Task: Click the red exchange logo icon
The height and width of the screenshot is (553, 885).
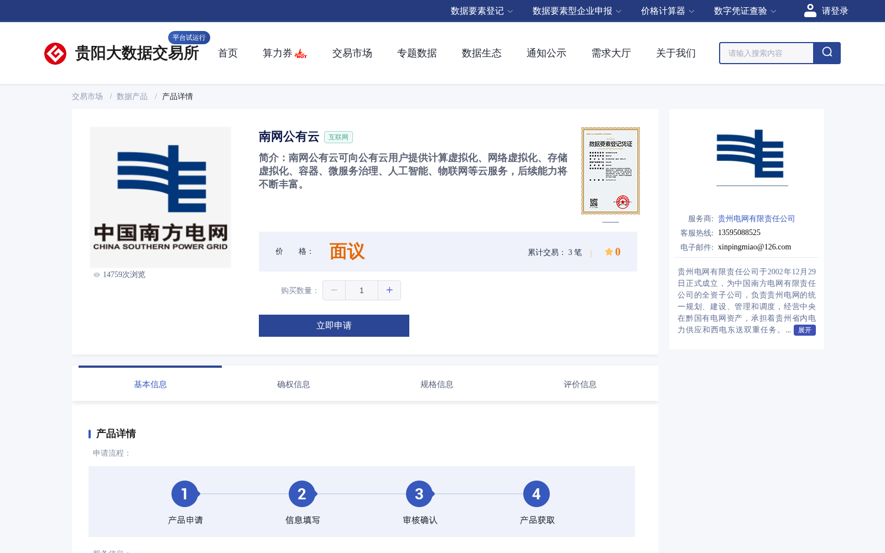Action: (55, 54)
